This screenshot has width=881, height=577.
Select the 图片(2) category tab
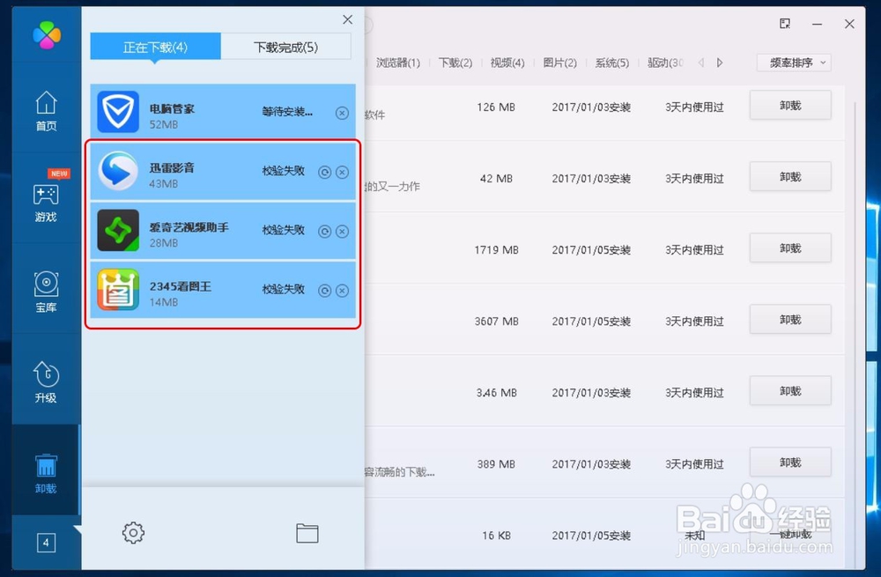click(559, 63)
